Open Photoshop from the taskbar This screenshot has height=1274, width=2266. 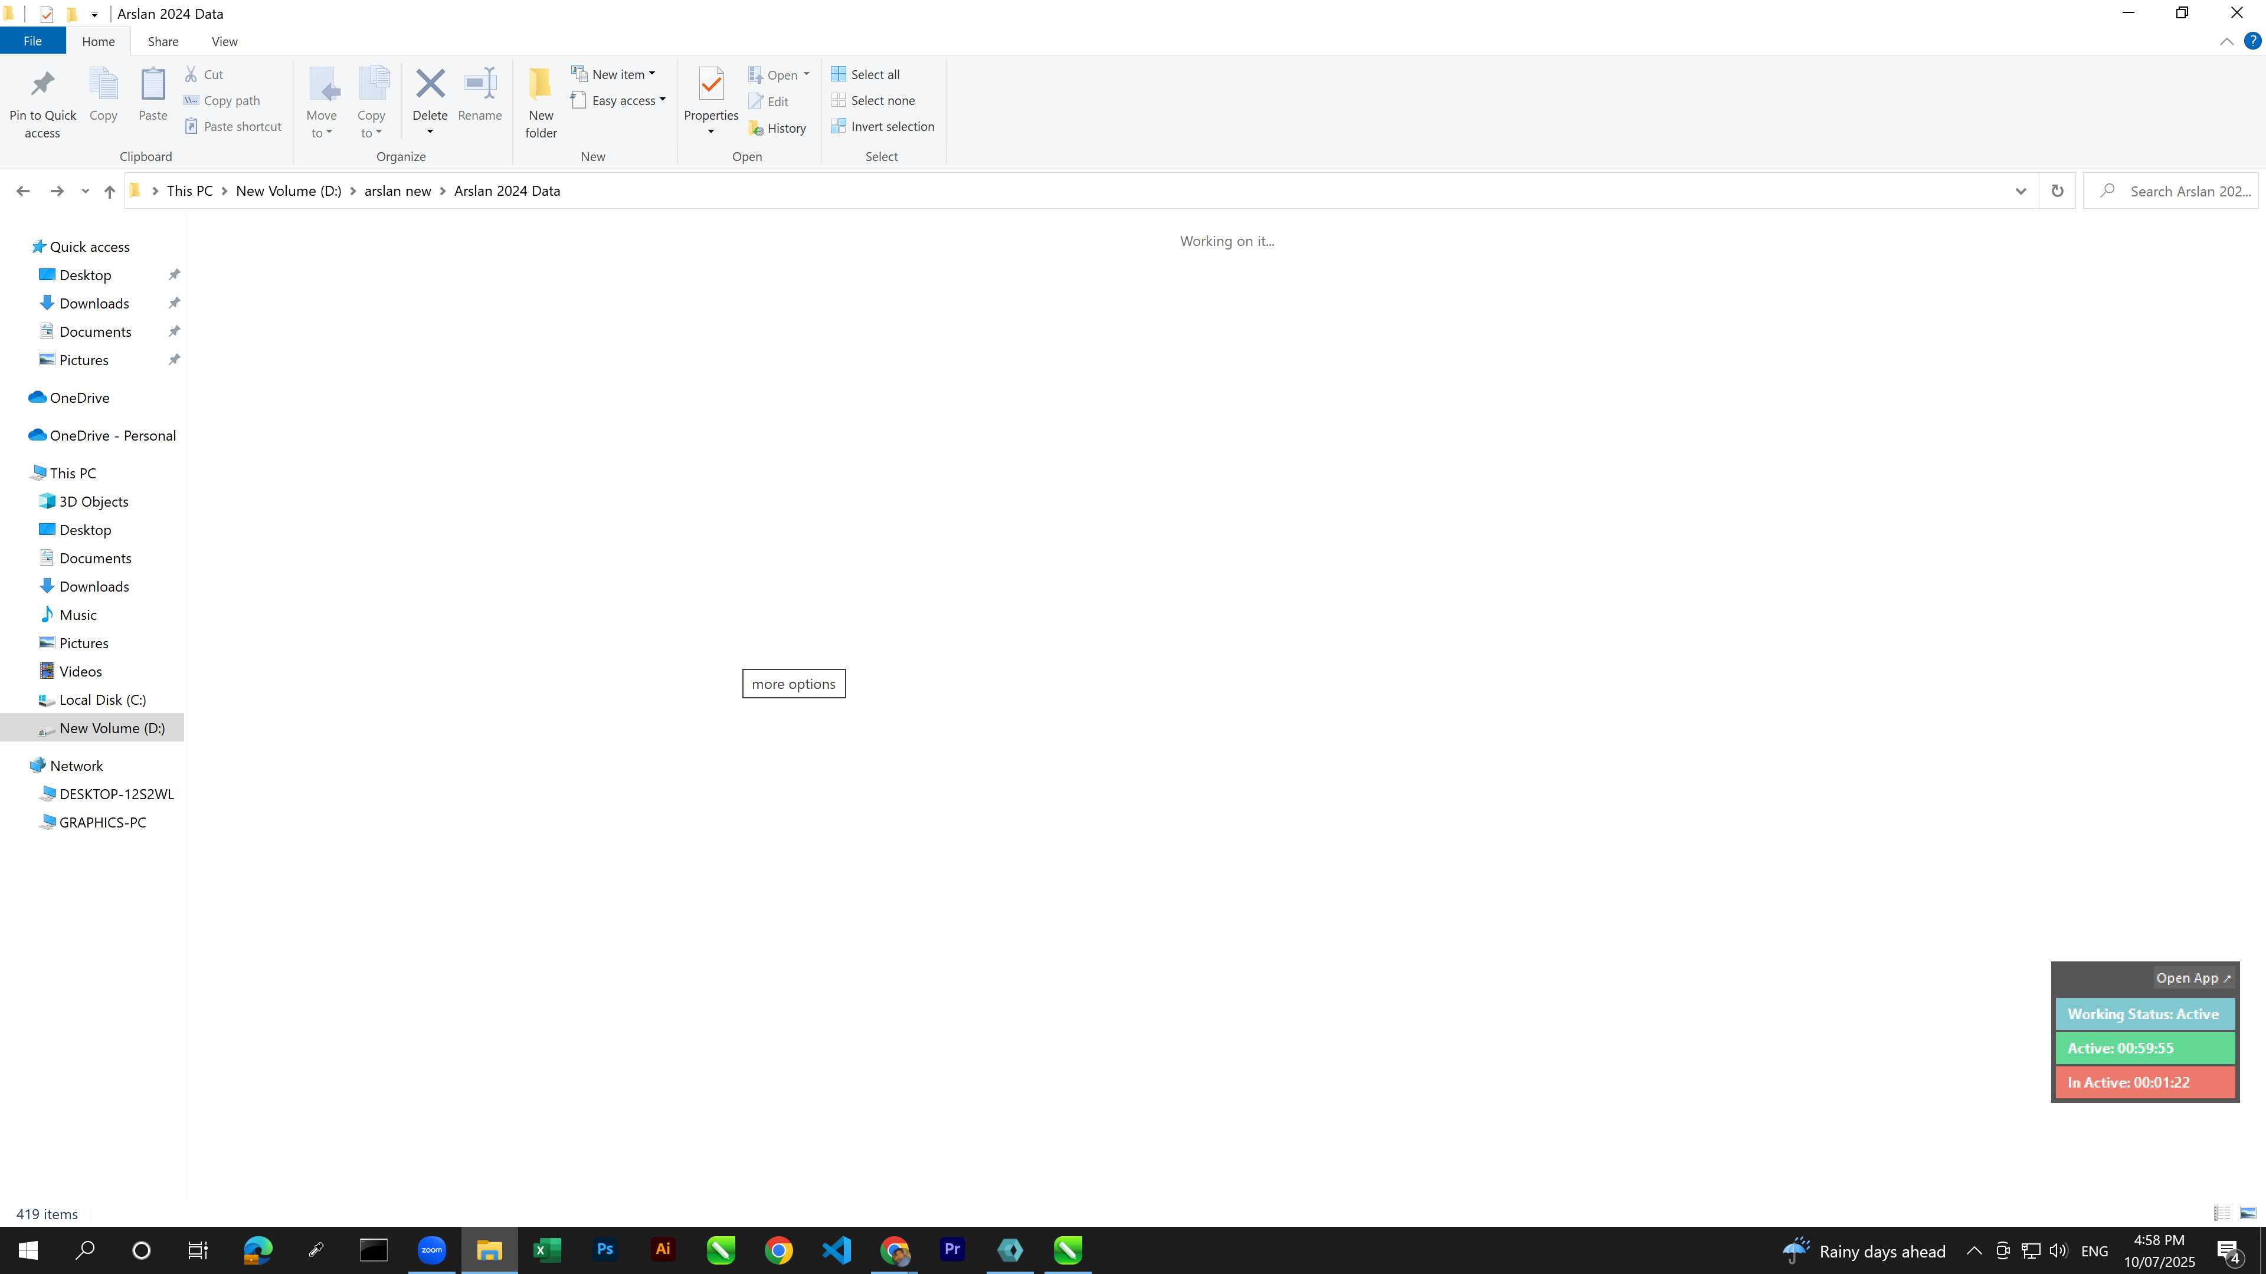point(604,1249)
